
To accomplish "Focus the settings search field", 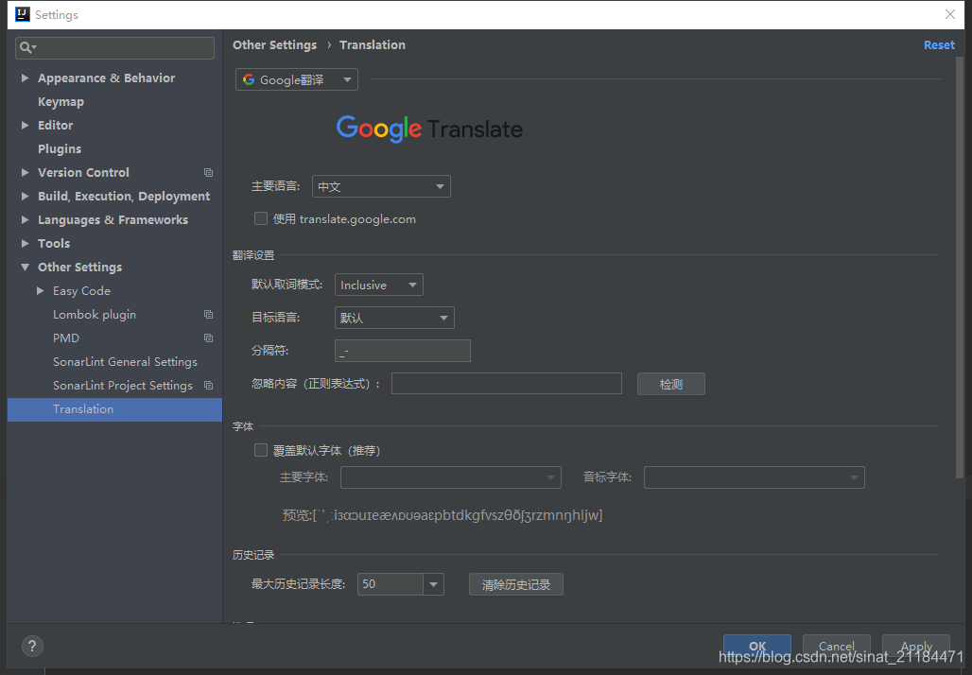I will pyautogui.click(x=114, y=47).
